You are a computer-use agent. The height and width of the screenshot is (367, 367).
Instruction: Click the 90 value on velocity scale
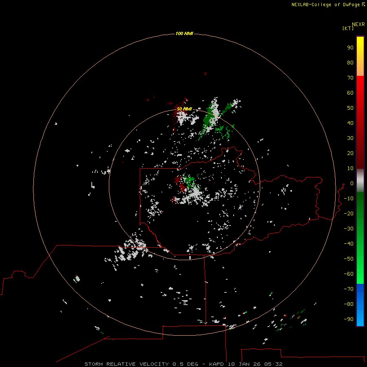(x=350, y=48)
